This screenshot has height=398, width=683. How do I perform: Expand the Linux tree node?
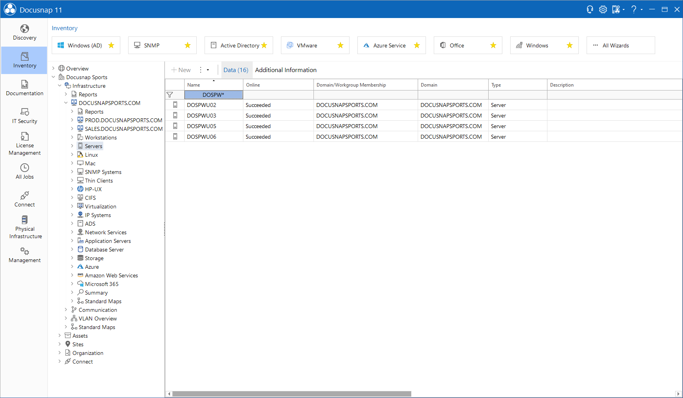click(72, 155)
